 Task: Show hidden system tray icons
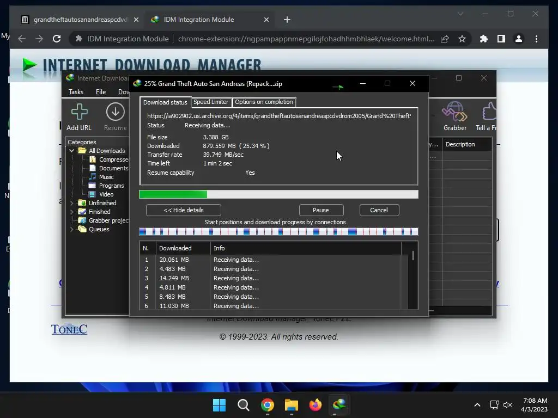(x=477, y=405)
